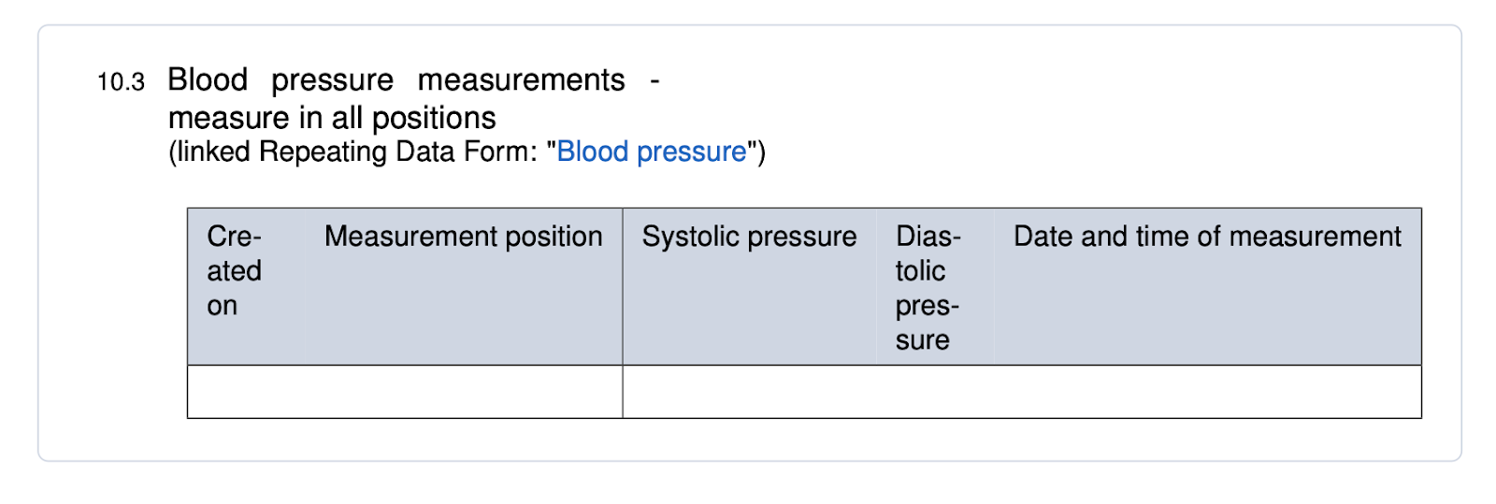
Task: Click the word "pressure" in the black heading
Action: pyautogui.click(x=332, y=81)
